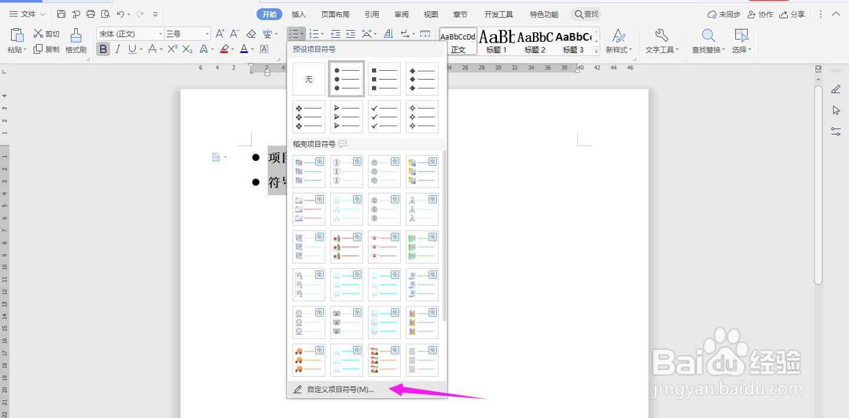849x418 pixels.
Task: Select the arrowhead bullet preset
Action: pyautogui.click(x=347, y=117)
